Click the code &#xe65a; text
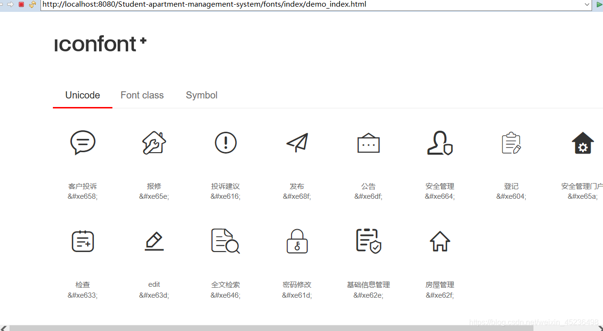The width and height of the screenshot is (603, 331). click(583, 196)
